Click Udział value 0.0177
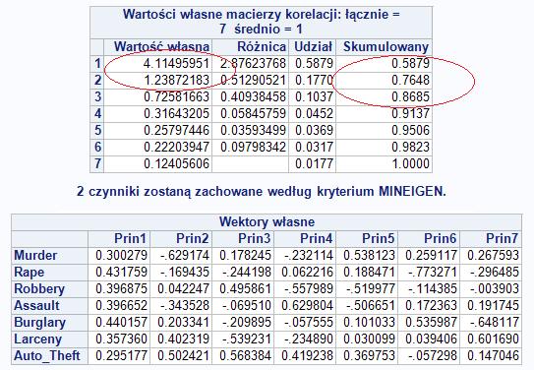This screenshot has width=534, height=370. click(x=314, y=163)
